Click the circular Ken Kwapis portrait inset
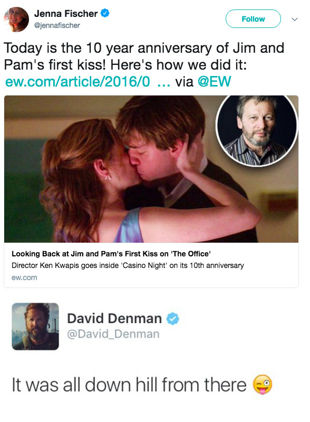310x422 pixels. click(257, 130)
